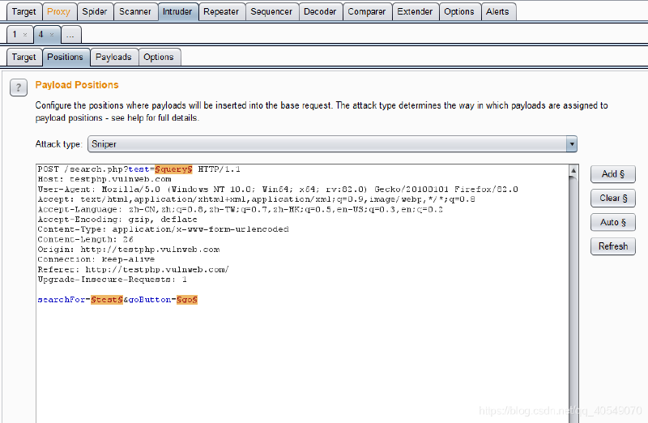
Task: Click the Referer header line
Action: (x=133, y=270)
